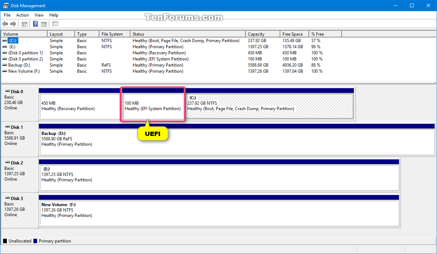Open the standard toolbar checklist icon
Screen dimensions: 437x254
pos(55,24)
